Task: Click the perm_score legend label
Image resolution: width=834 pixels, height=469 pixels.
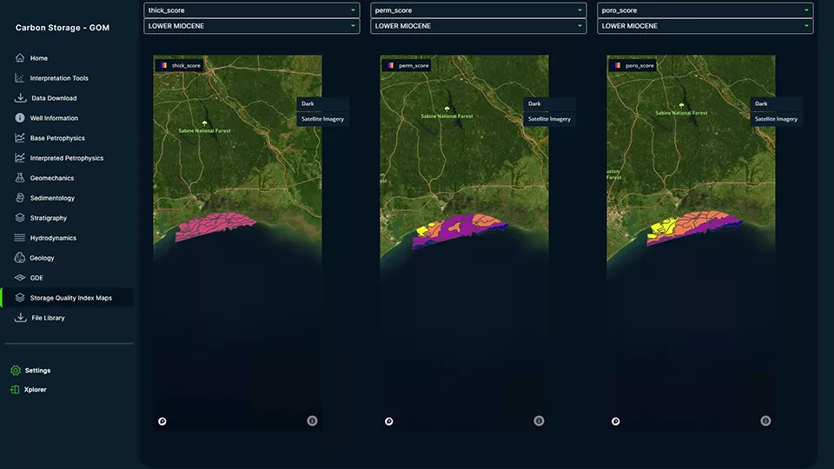Action: click(x=414, y=65)
